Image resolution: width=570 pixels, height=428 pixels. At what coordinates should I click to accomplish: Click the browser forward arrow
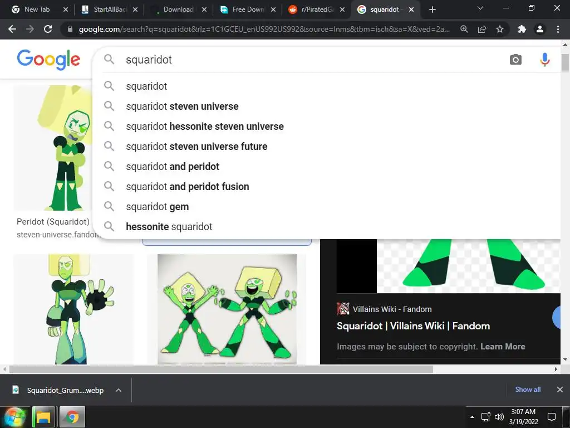click(30, 29)
